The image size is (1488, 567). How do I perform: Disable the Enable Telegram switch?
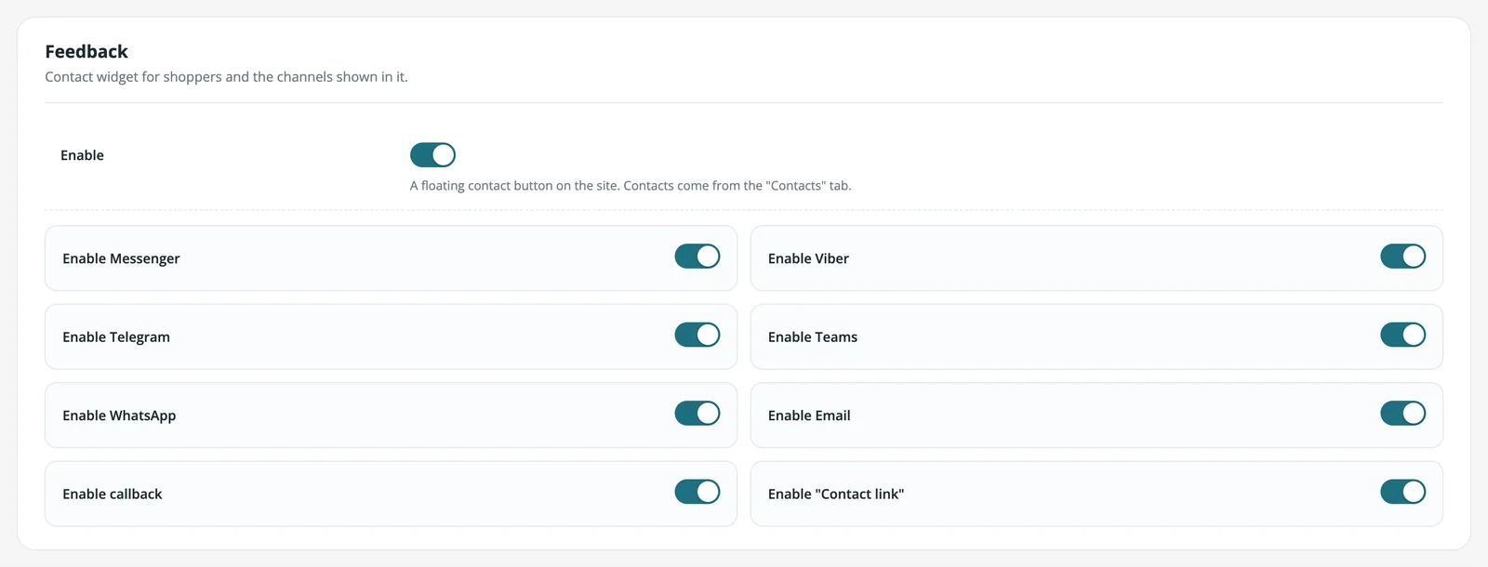(697, 335)
